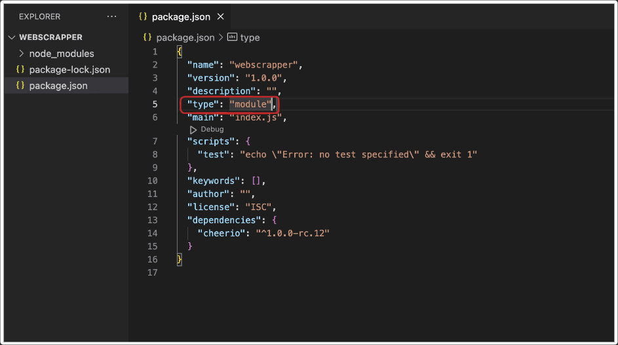Click the Debug play triangle icon
Screen dimensions: 618x345
point(193,130)
